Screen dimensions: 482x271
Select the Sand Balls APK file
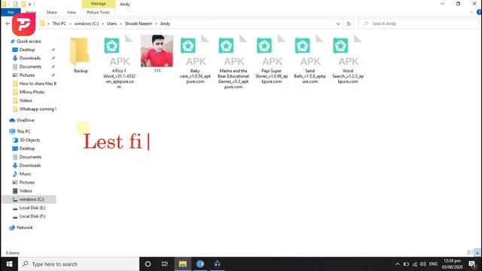[x=310, y=59]
